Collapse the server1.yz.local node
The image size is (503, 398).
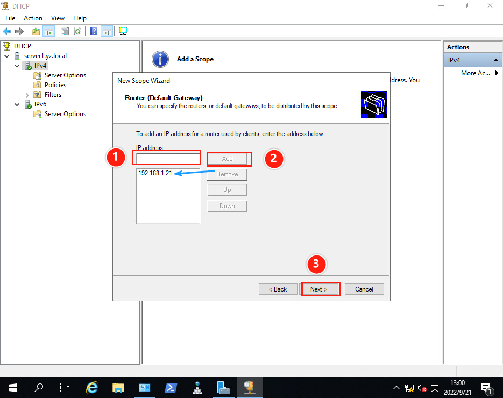pos(7,56)
